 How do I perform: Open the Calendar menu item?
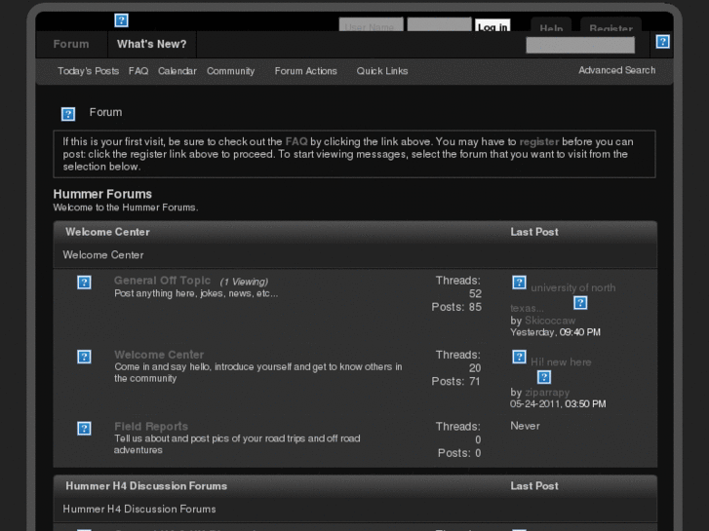click(x=177, y=71)
